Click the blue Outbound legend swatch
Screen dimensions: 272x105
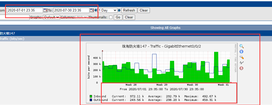[x=91, y=100]
